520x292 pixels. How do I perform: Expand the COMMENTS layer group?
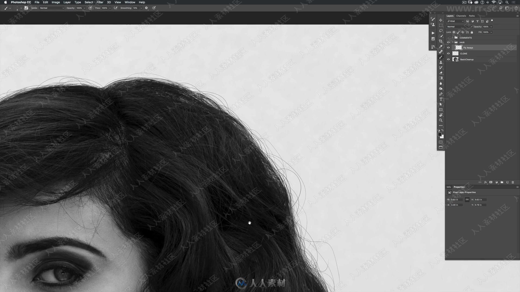click(x=452, y=38)
